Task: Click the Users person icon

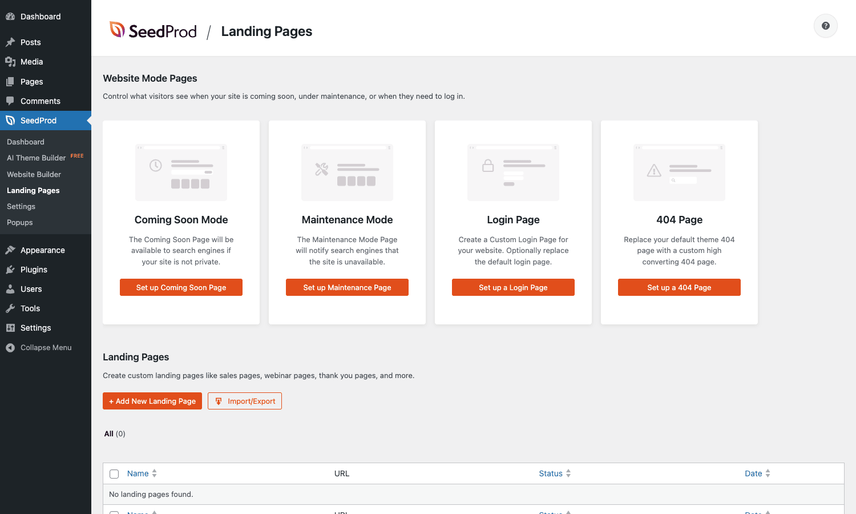Action: point(10,289)
